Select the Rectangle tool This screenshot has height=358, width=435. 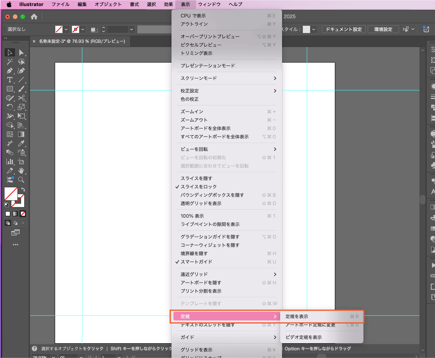pos(10,89)
